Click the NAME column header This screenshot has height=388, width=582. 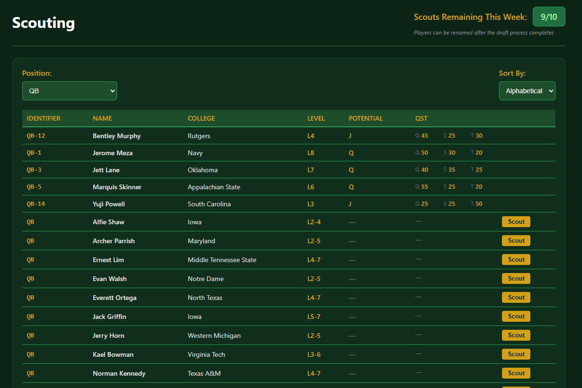click(x=102, y=118)
